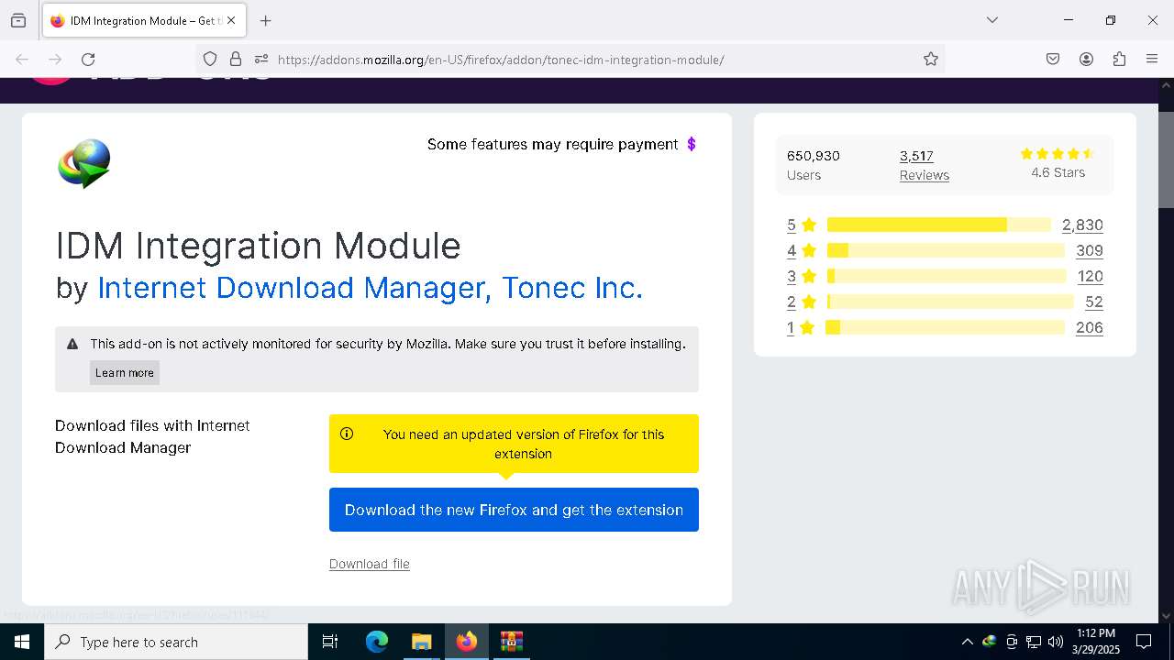1174x660 pixels.
Task: Click the 4-star rating bar
Action: click(946, 250)
